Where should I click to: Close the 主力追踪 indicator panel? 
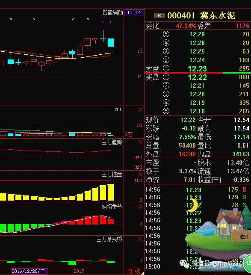click(x=140, y=142)
